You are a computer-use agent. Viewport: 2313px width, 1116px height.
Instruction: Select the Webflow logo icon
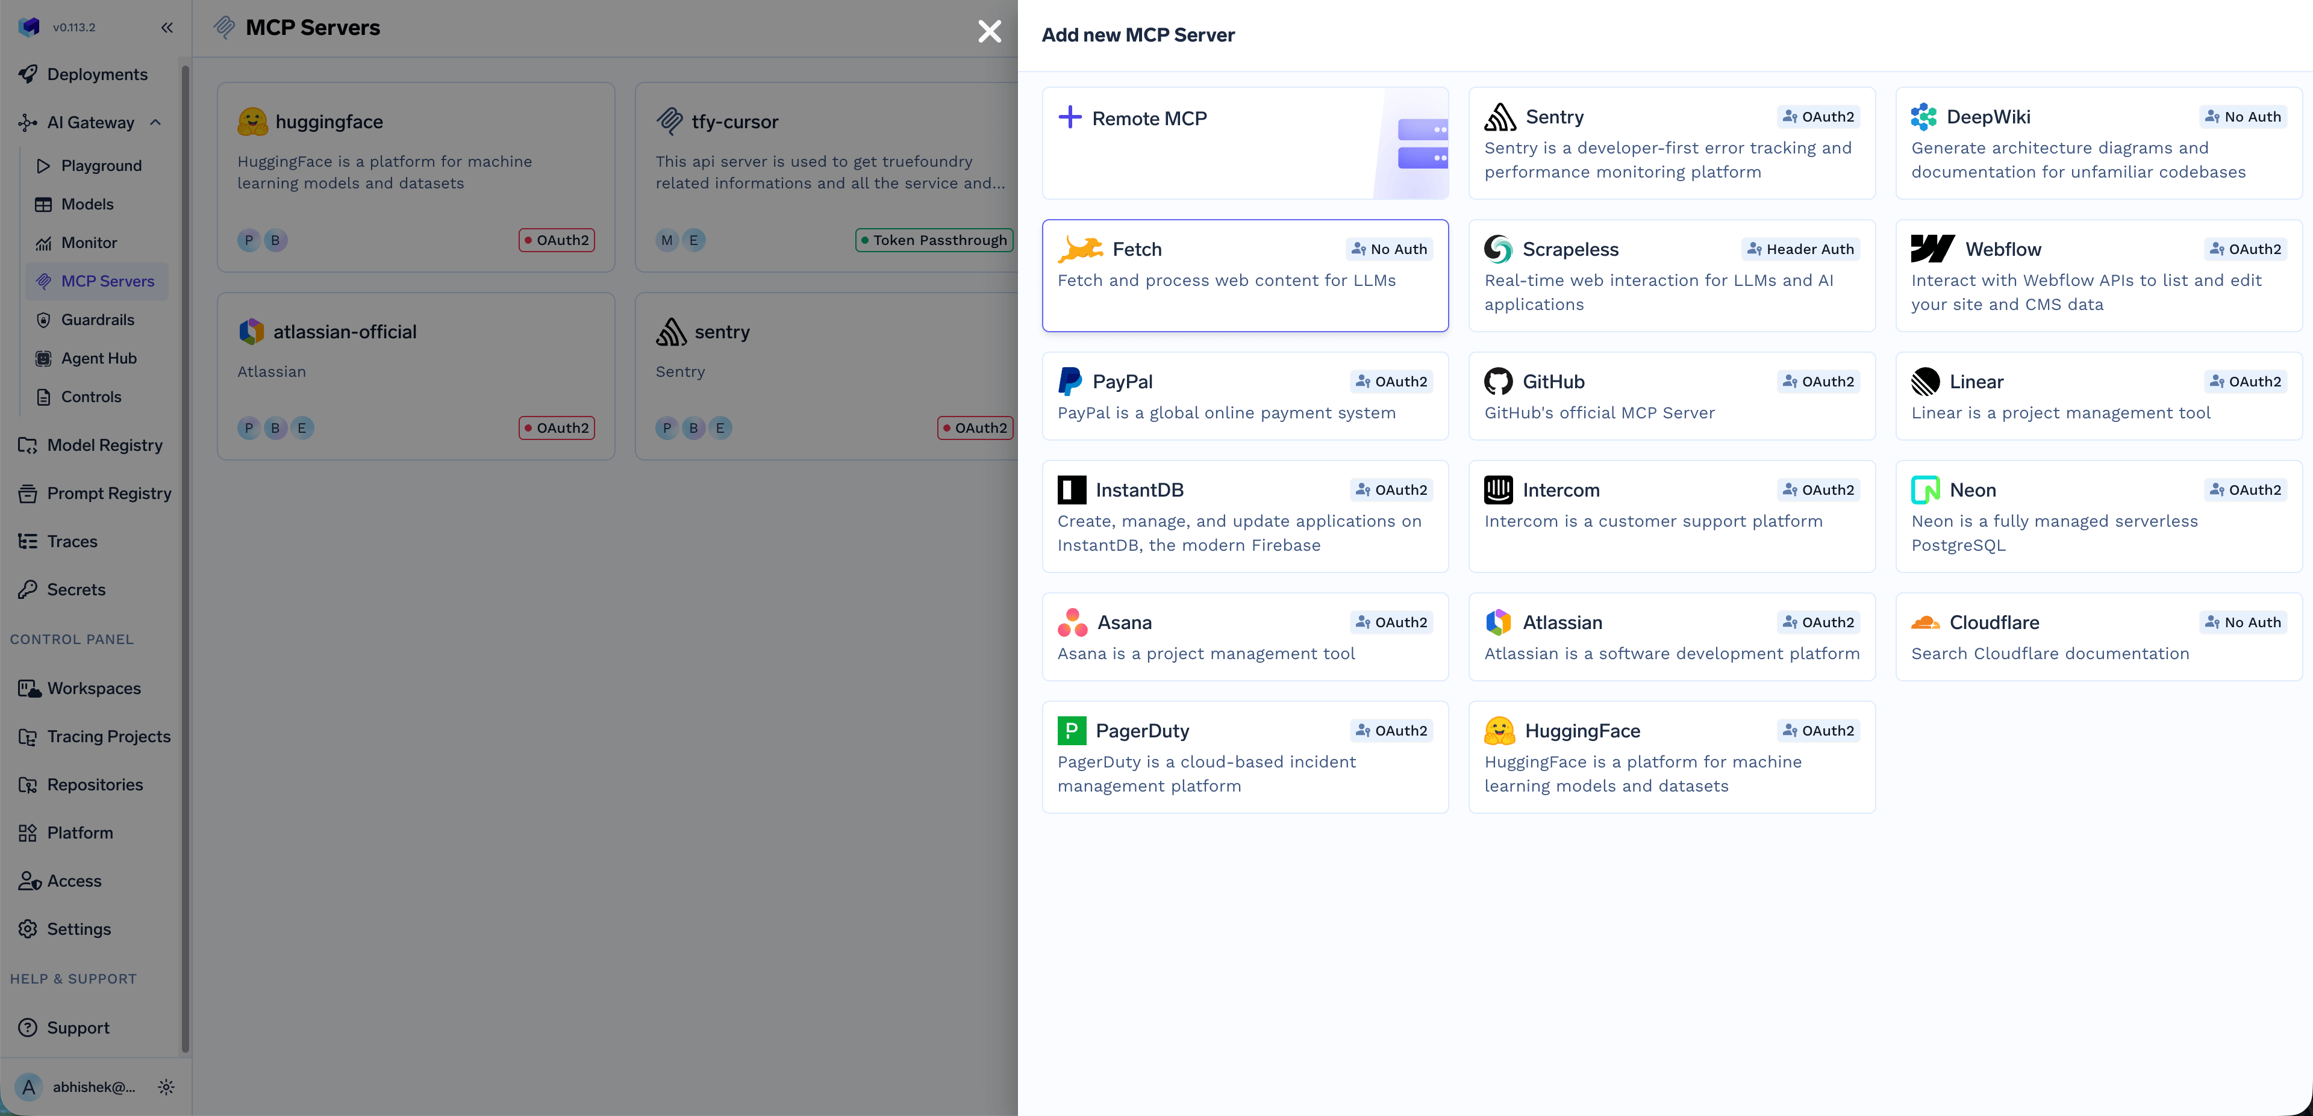pyautogui.click(x=1932, y=249)
